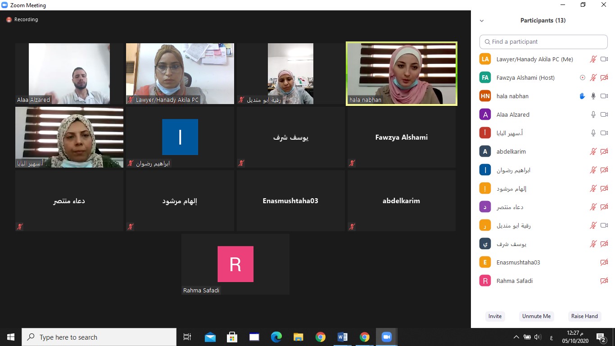Select Lawyer/Hanady Akila PC video tile
The image size is (615, 346).
(180, 74)
